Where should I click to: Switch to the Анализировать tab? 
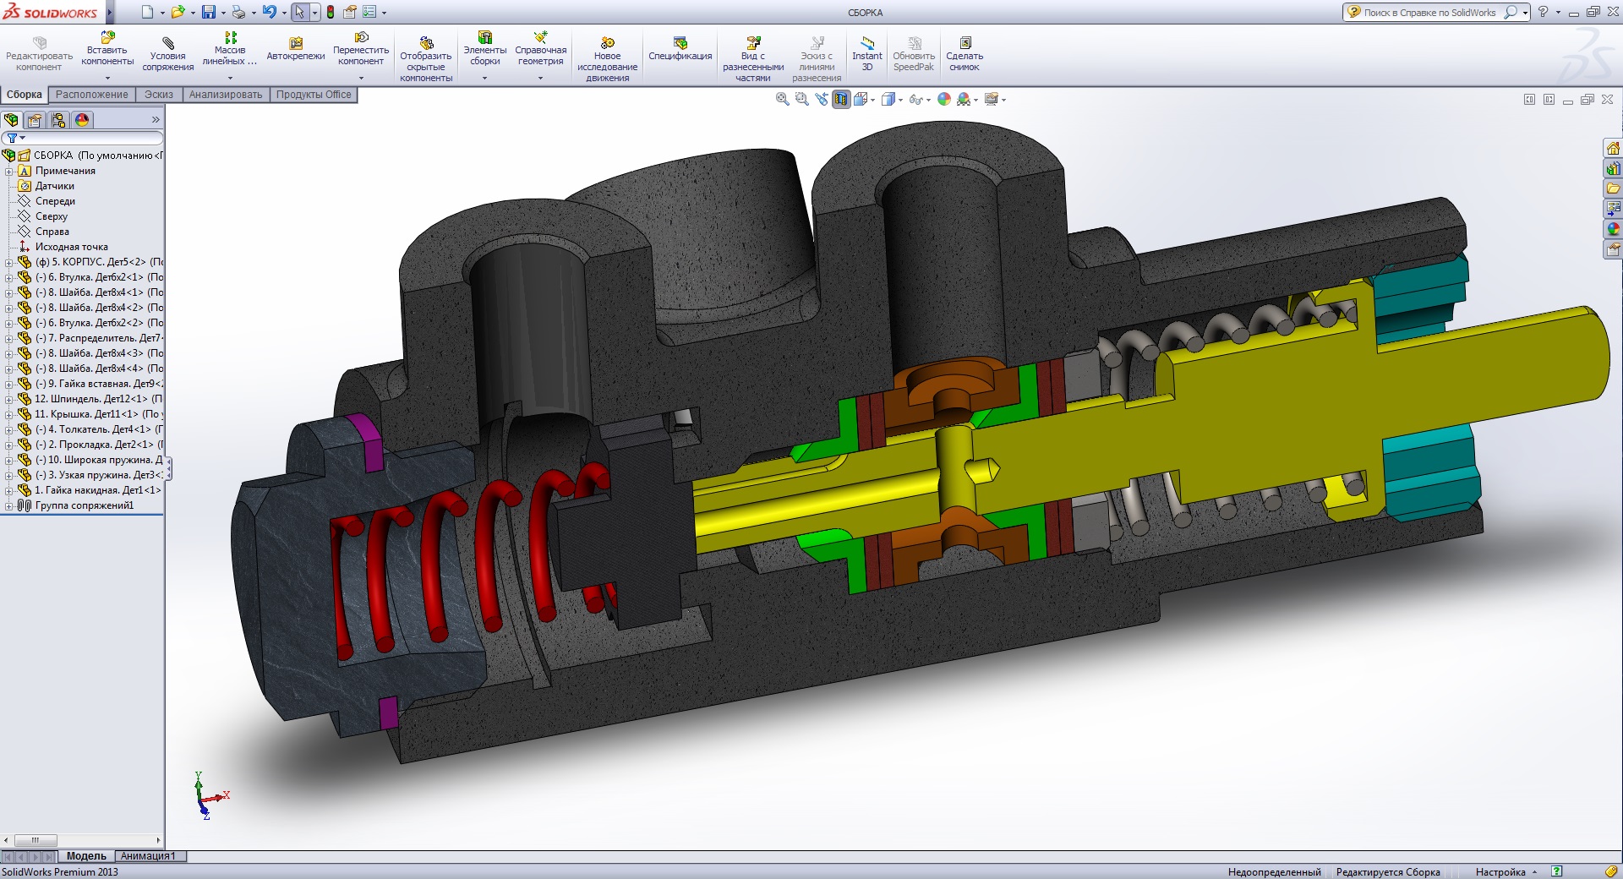(226, 95)
